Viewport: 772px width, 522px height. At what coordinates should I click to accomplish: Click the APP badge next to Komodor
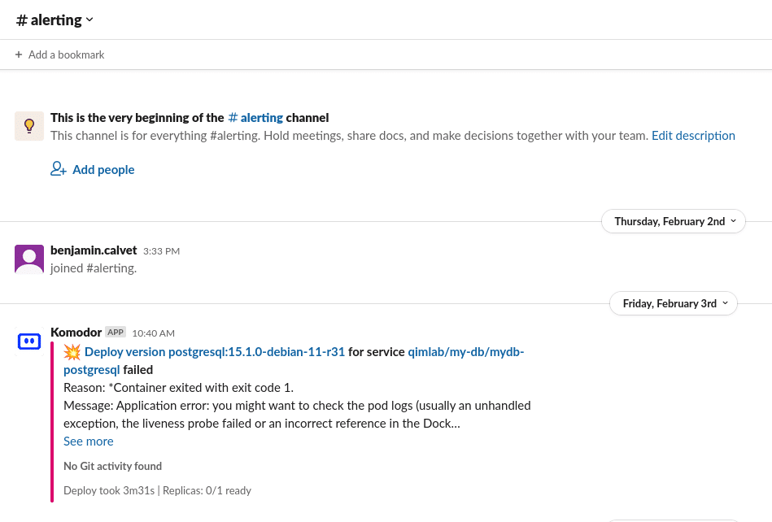point(116,332)
